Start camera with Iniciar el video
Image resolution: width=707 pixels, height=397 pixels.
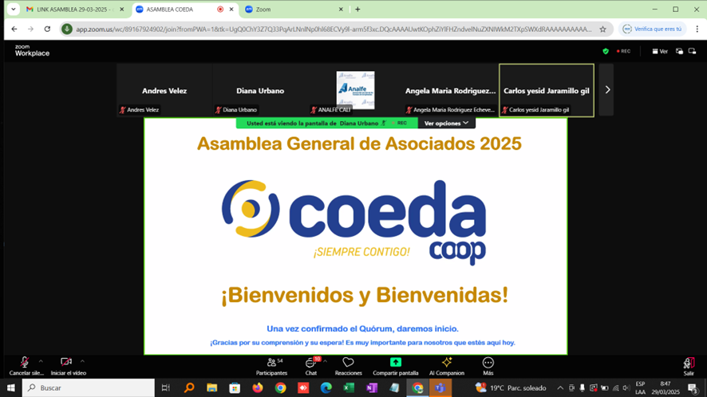[66, 363]
